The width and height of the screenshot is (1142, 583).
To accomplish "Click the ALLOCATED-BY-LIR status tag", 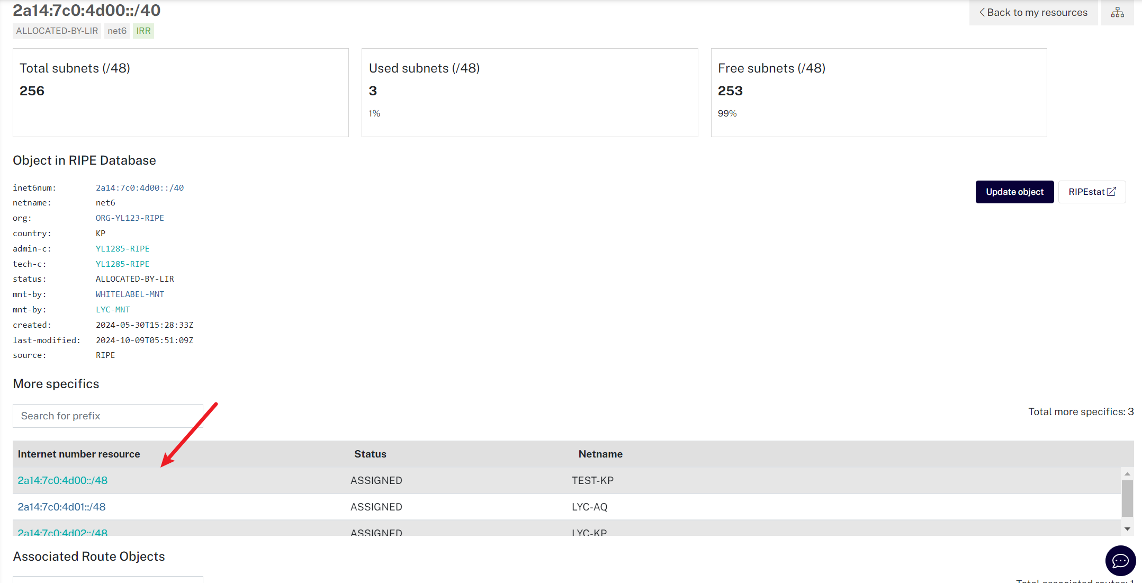I will coord(57,31).
